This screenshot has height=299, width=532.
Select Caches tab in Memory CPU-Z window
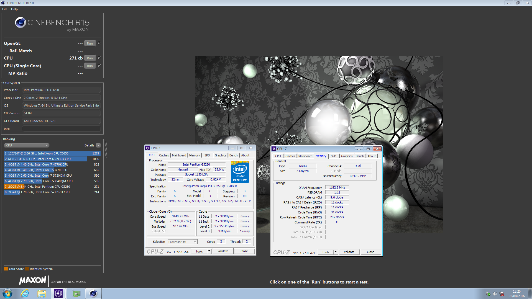(x=290, y=156)
